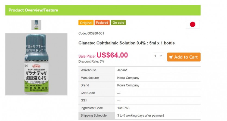Select the small product thumbnail

[x=36, y=25]
